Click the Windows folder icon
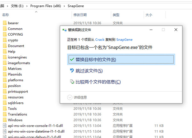This screenshot has height=138, width=192. (5, 120)
